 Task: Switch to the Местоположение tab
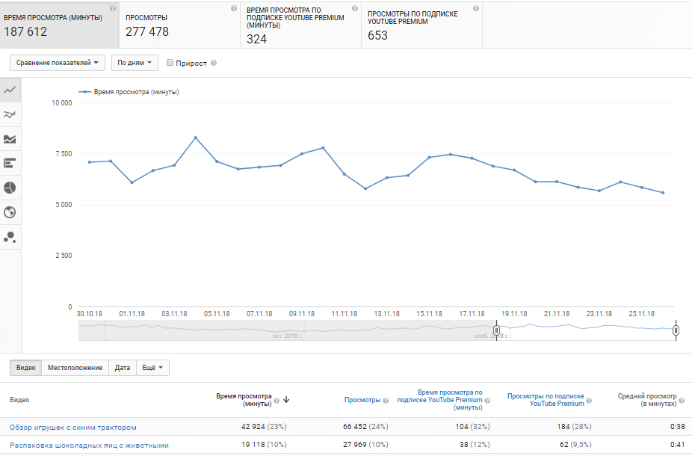pyautogui.click(x=75, y=368)
